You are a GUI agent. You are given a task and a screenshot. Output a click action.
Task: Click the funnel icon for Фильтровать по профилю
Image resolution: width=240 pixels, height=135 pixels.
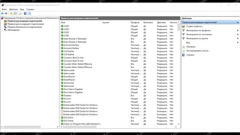point(183,30)
